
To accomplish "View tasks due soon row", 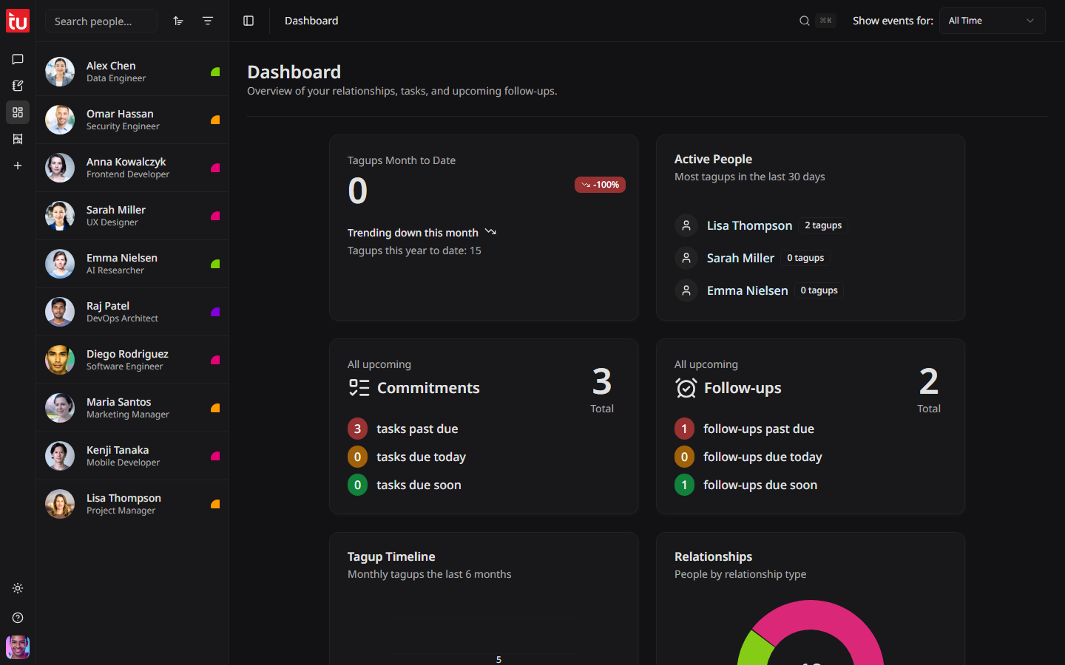I will [405, 485].
